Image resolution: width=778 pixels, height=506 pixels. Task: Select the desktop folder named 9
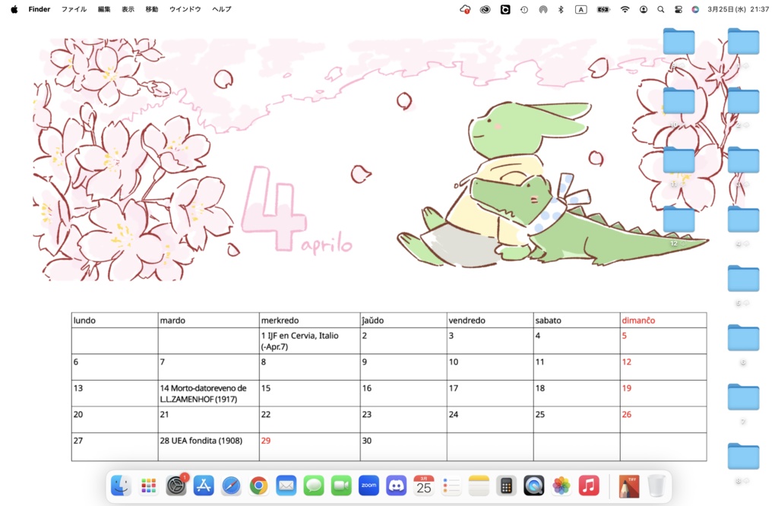click(x=678, y=42)
